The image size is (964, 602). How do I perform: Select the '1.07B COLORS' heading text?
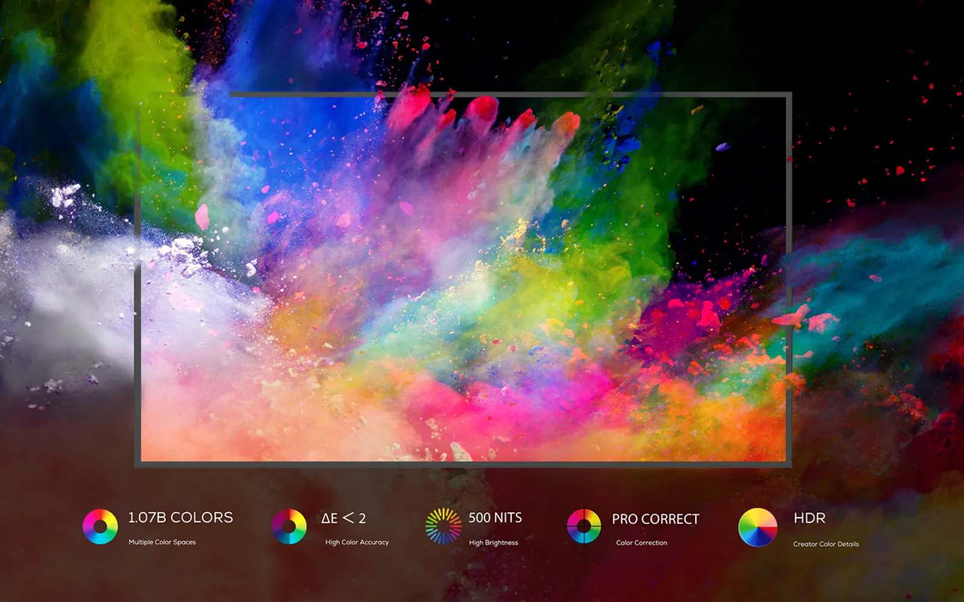pos(181,518)
